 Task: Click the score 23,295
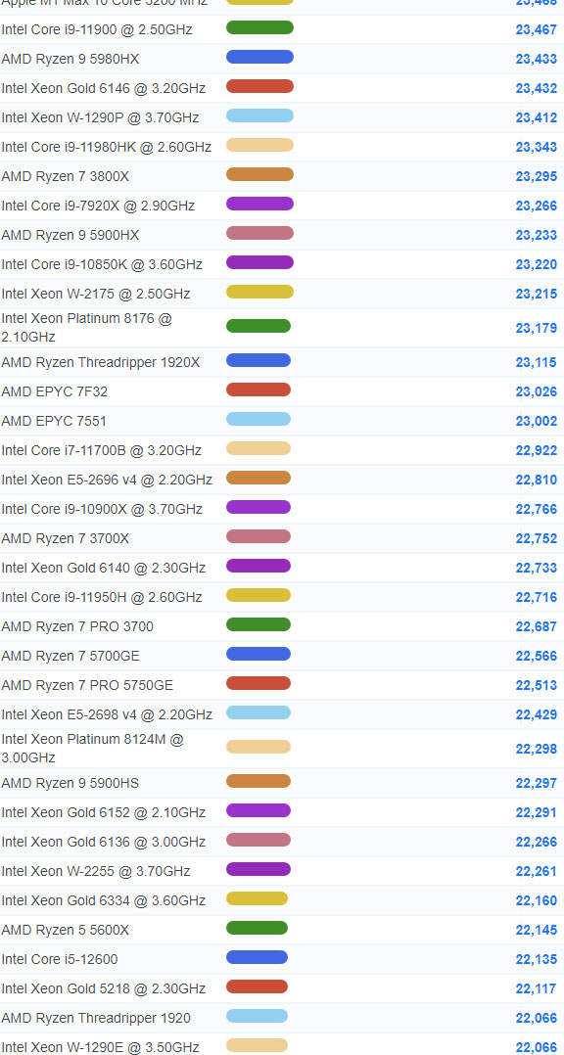point(537,176)
